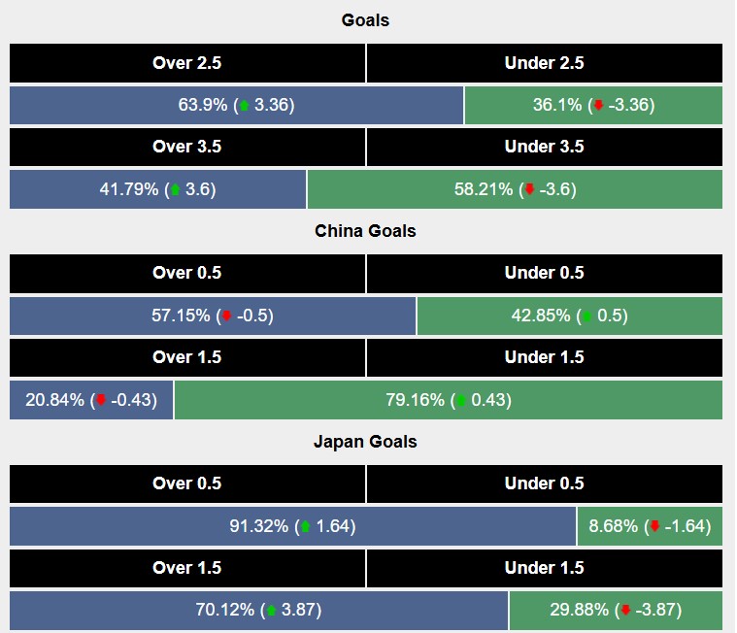Click red down arrow beside -3.87
The height and width of the screenshot is (633, 737).
coord(625,611)
